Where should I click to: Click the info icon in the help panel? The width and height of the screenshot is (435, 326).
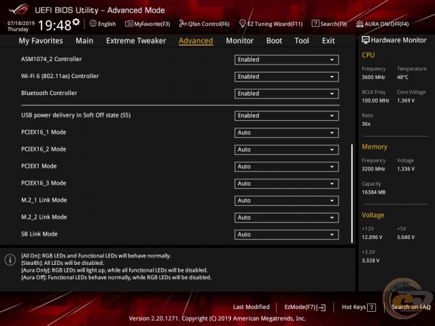10,259
